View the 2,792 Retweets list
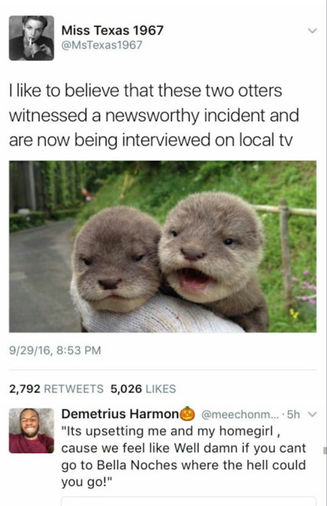This screenshot has width=327, height=506. point(56,389)
